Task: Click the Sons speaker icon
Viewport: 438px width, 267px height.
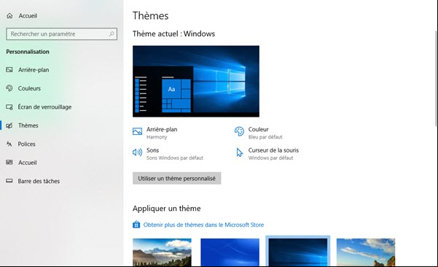Action: click(x=137, y=152)
